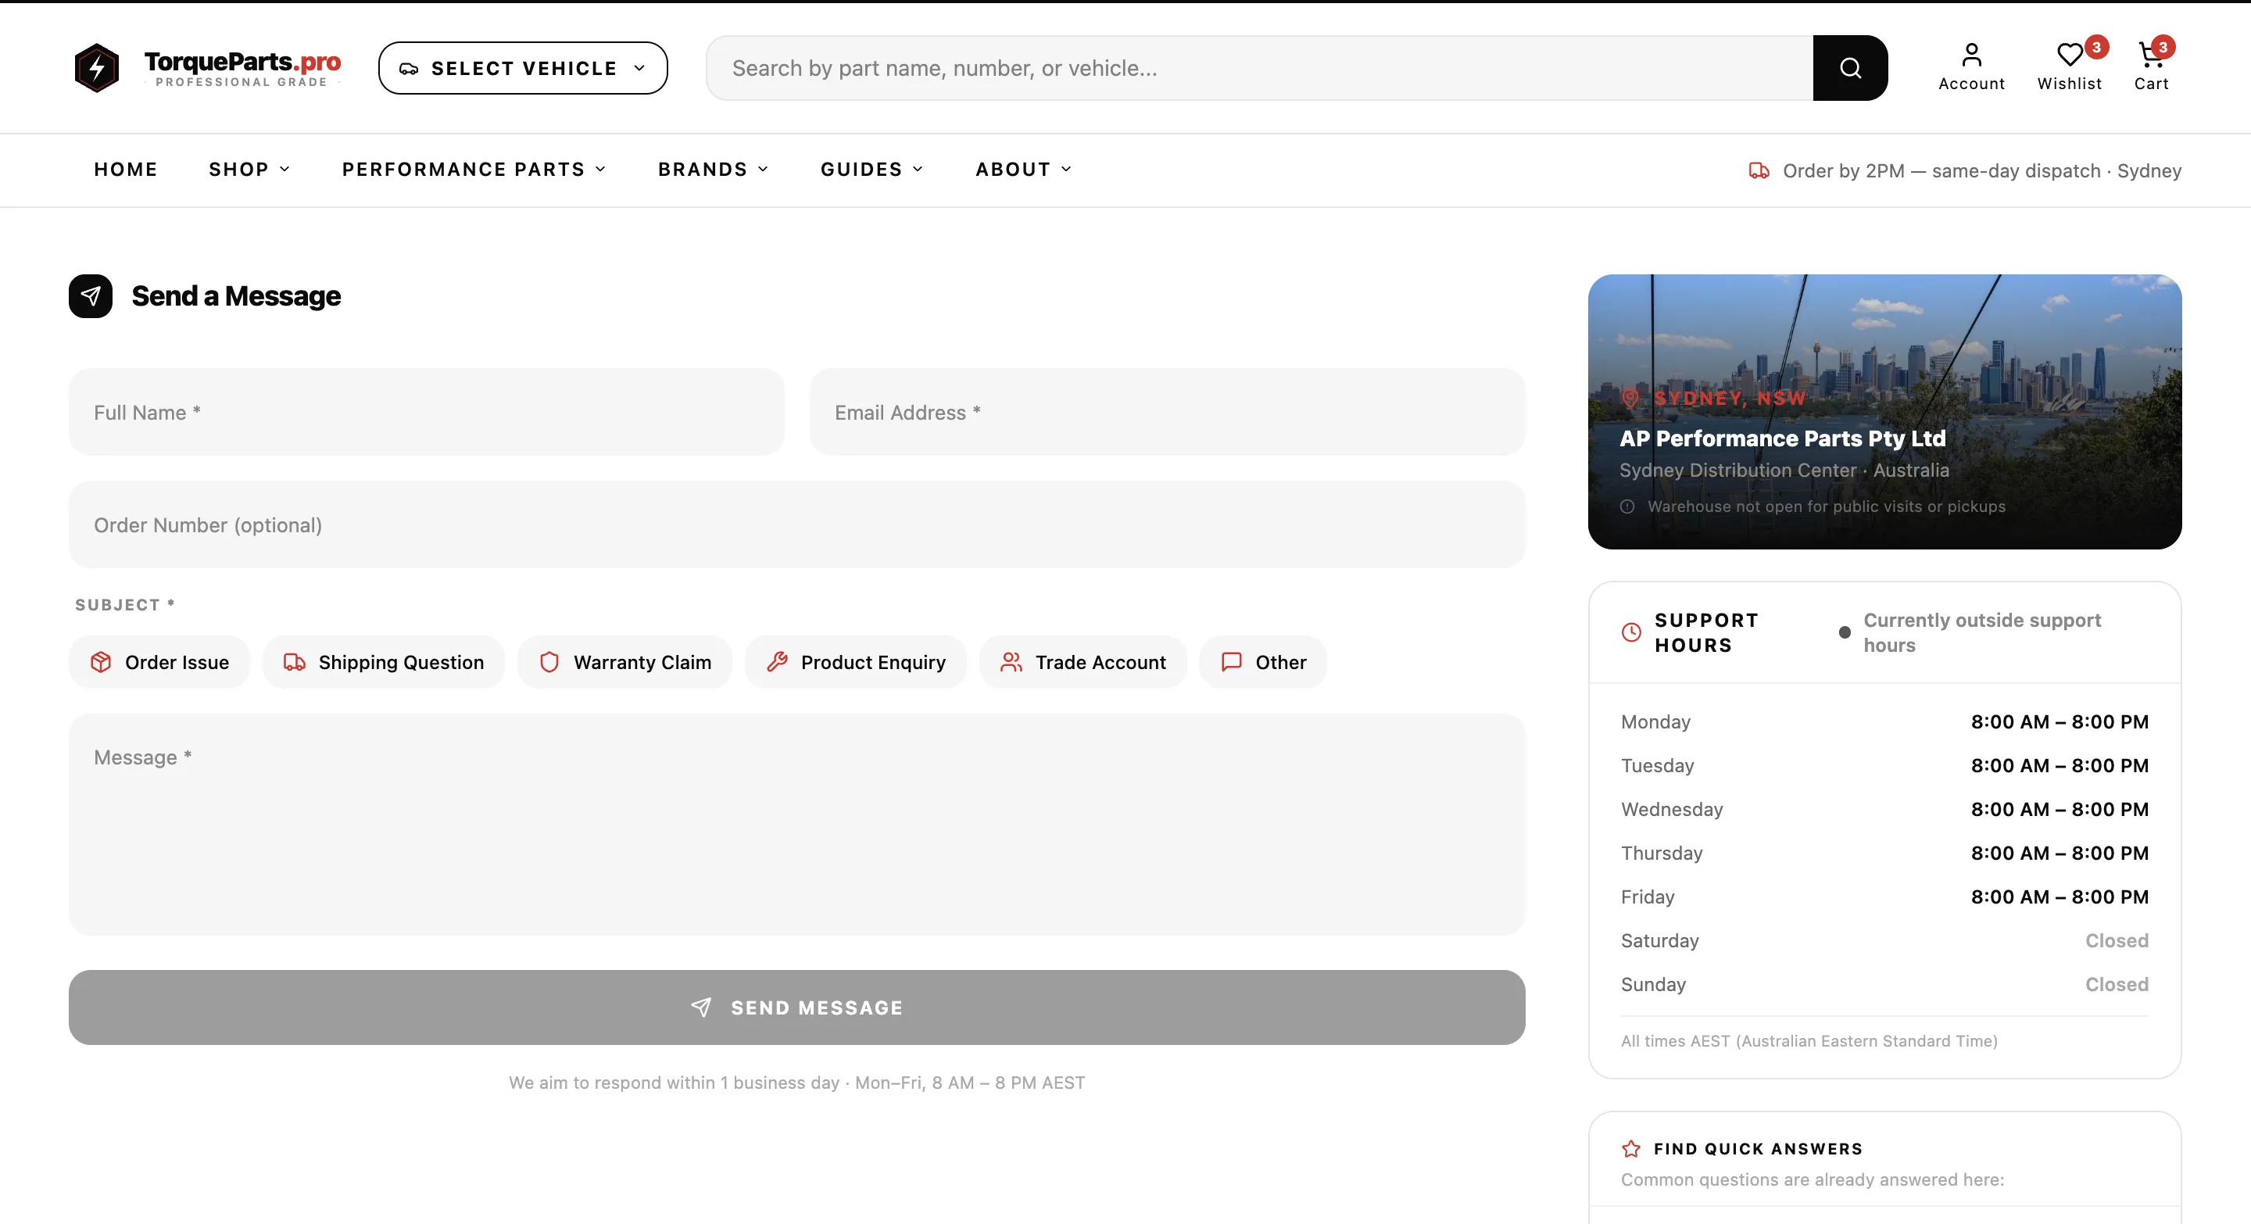Expand the Shop menu
2251x1224 pixels.
tap(249, 170)
